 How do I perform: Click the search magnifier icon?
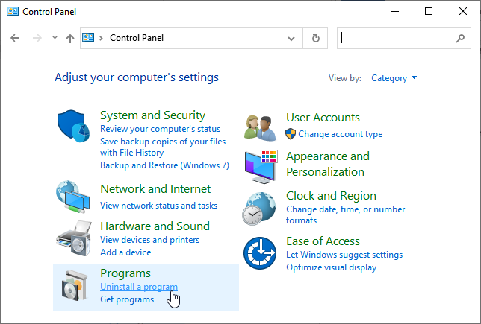click(x=460, y=38)
